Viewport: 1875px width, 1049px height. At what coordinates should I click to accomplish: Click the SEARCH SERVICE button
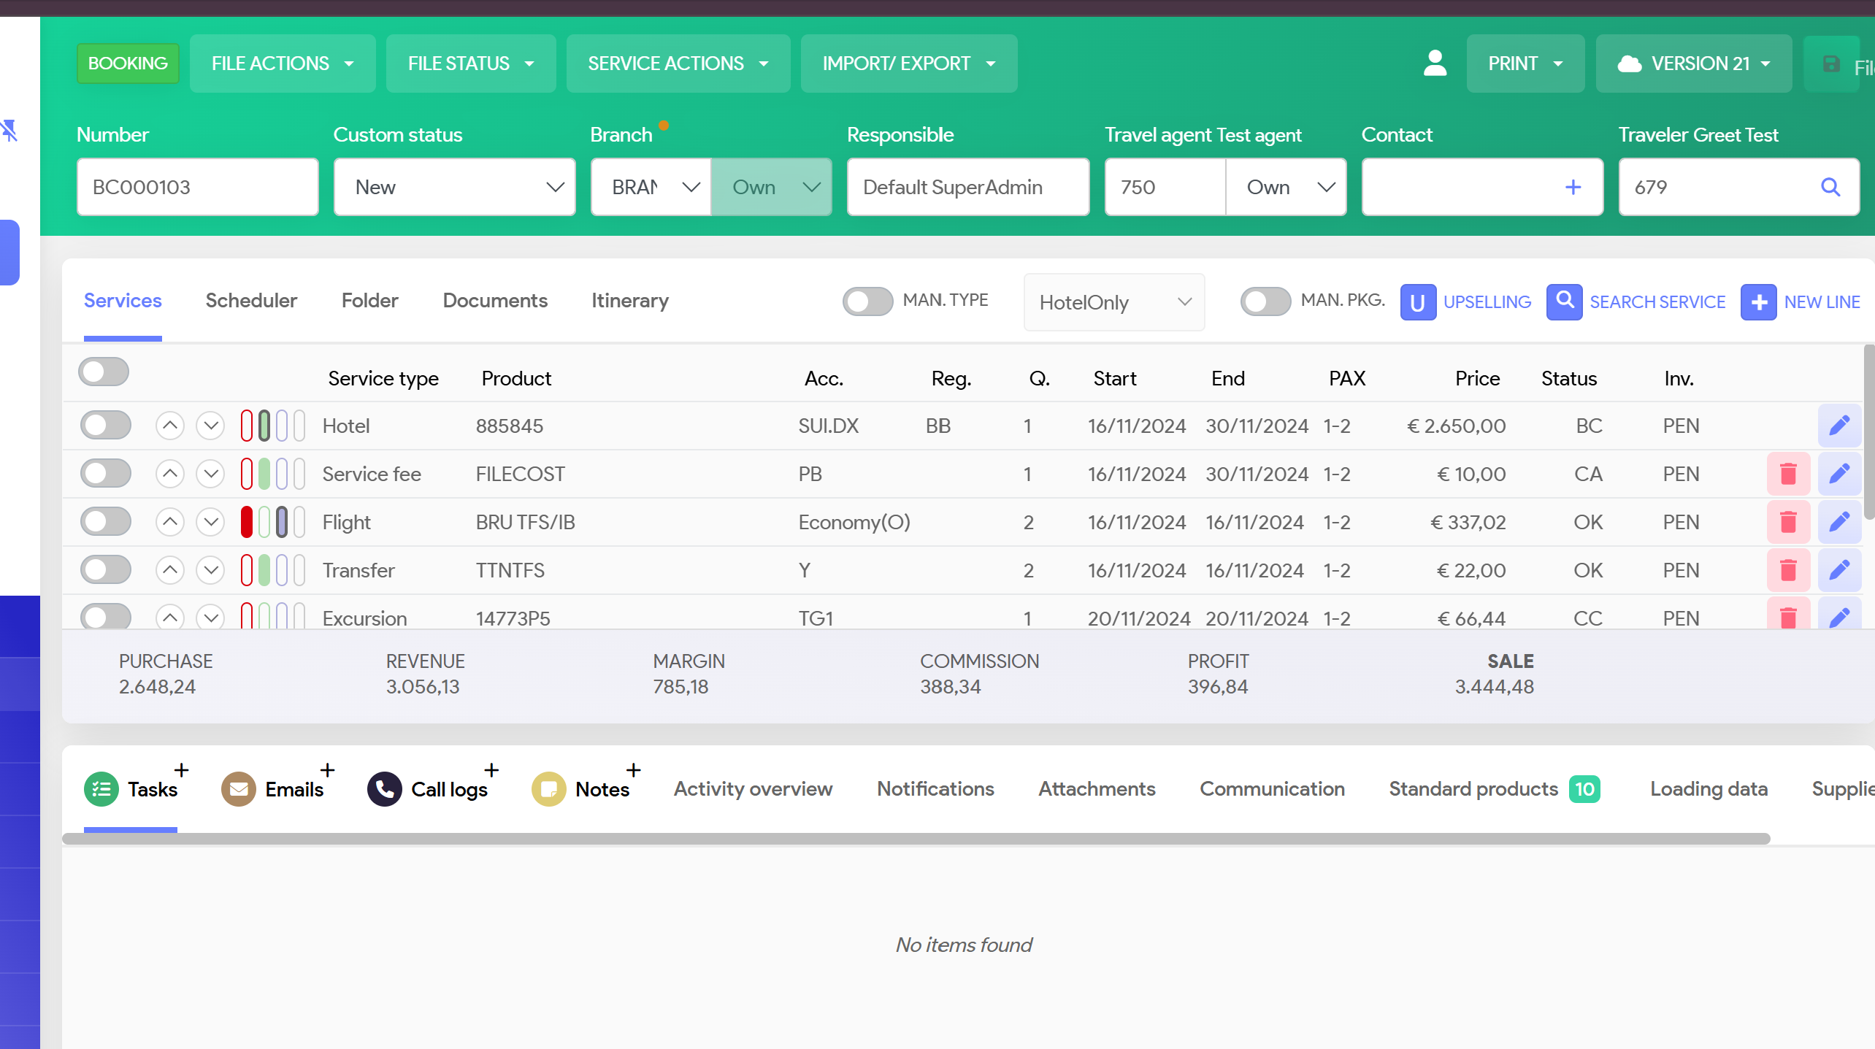pyautogui.click(x=1636, y=301)
